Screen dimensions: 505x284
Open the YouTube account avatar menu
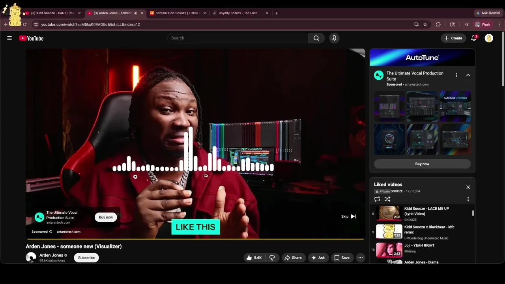(x=489, y=38)
